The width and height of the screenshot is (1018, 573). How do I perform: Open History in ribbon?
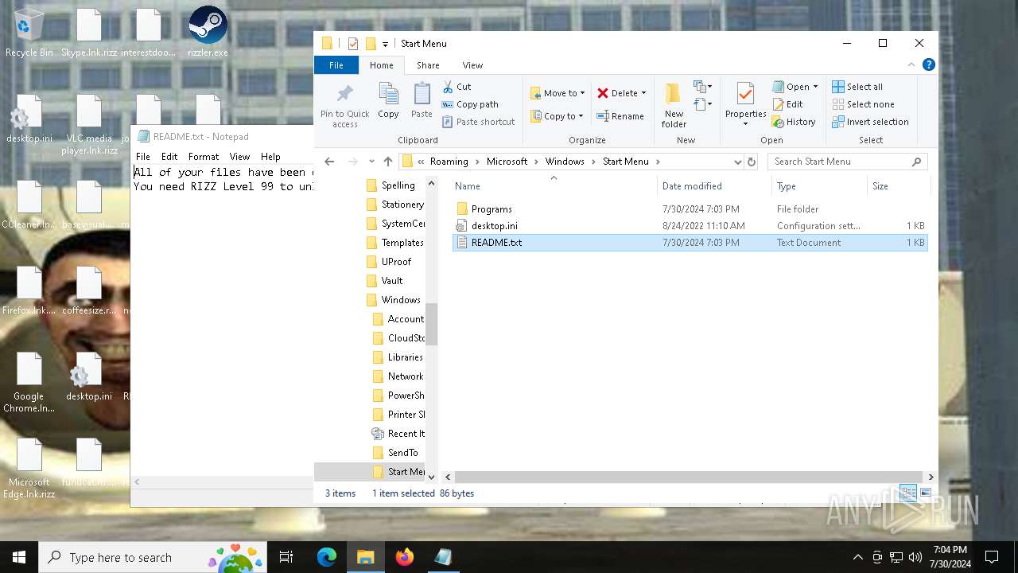pyautogui.click(x=795, y=122)
